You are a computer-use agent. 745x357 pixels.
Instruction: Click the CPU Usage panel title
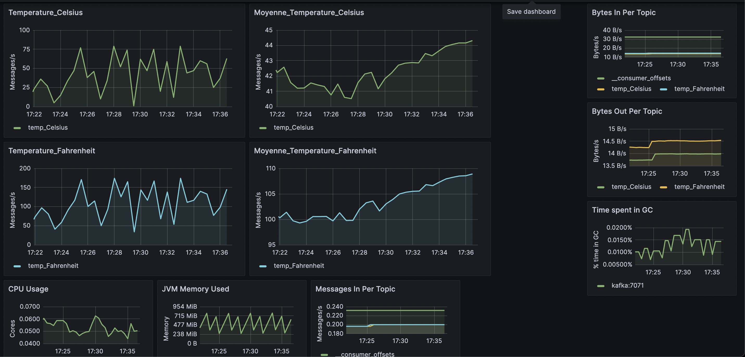click(x=28, y=289)
